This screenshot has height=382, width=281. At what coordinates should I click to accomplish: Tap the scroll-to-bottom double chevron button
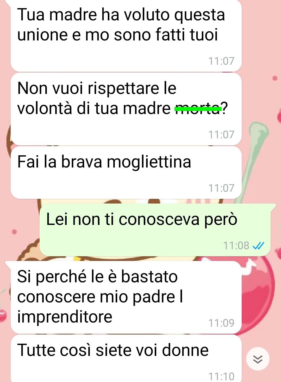(258, 359)
